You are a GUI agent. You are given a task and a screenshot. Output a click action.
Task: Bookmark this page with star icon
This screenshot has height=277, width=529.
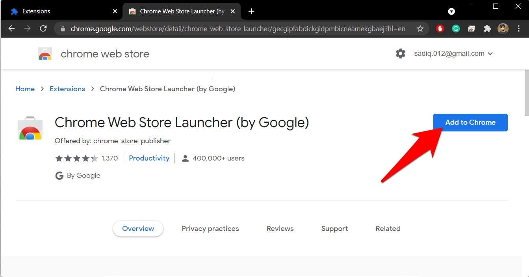pyautogui.click(x=420, y=29)
